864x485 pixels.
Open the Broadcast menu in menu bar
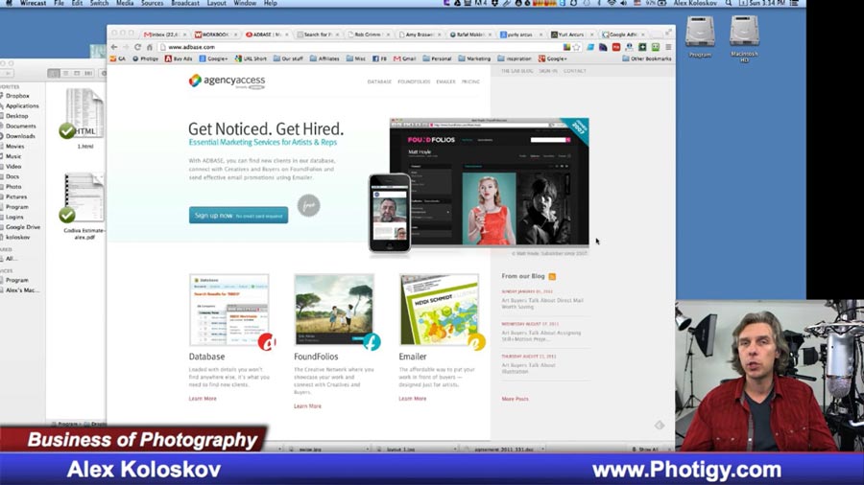pos(185,3)
